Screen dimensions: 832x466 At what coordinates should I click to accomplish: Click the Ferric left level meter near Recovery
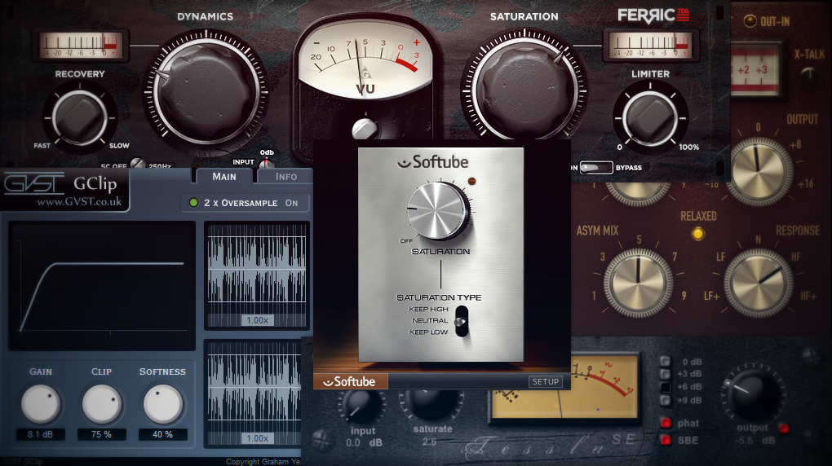81,45
